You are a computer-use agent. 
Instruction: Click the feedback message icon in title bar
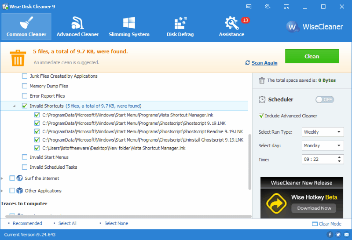249,7
